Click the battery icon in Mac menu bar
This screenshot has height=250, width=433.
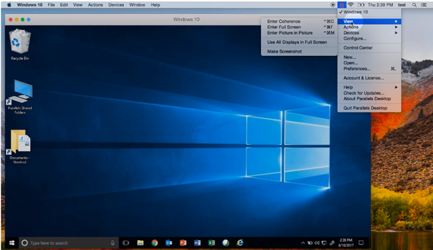[x=361, y=5]
